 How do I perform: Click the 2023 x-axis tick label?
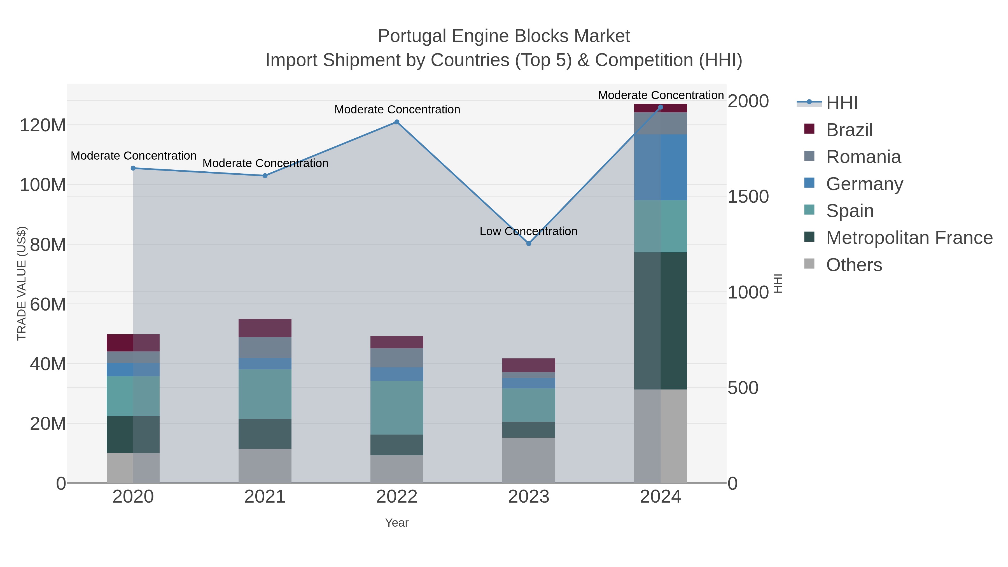[529, 496]
